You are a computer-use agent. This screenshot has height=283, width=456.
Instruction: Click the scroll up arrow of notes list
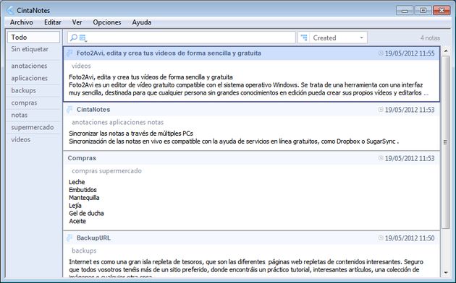point(446,51)
